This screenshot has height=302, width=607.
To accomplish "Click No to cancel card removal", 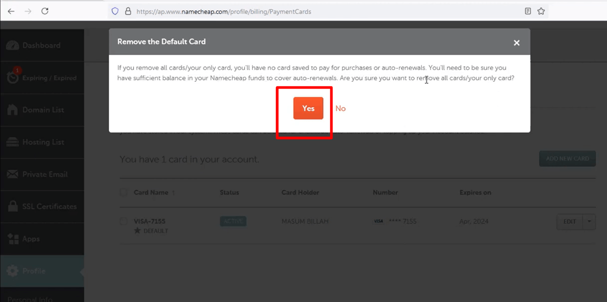I will point(340,108).
